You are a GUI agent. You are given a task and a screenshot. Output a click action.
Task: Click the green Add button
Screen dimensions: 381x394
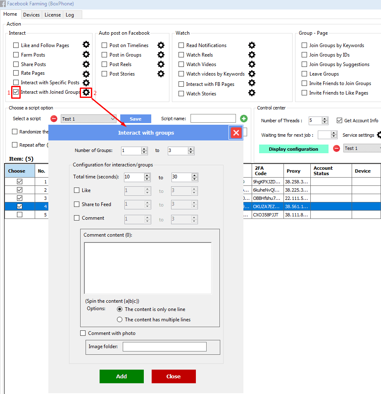pyautogui.click(x=121, y=376)
